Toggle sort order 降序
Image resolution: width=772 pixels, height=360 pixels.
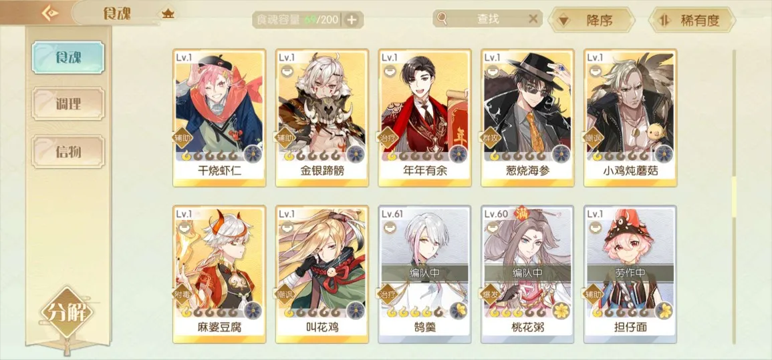[591, 20]
